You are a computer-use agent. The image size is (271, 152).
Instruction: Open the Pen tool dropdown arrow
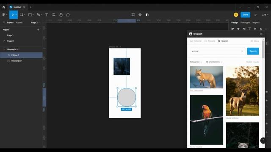[41, 15]
